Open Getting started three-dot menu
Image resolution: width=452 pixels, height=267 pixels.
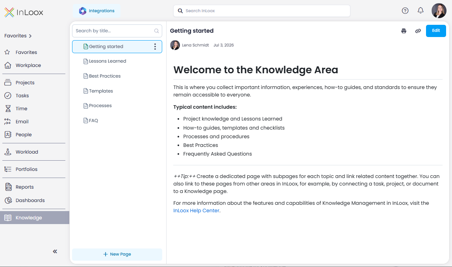(x=155, y=46)
